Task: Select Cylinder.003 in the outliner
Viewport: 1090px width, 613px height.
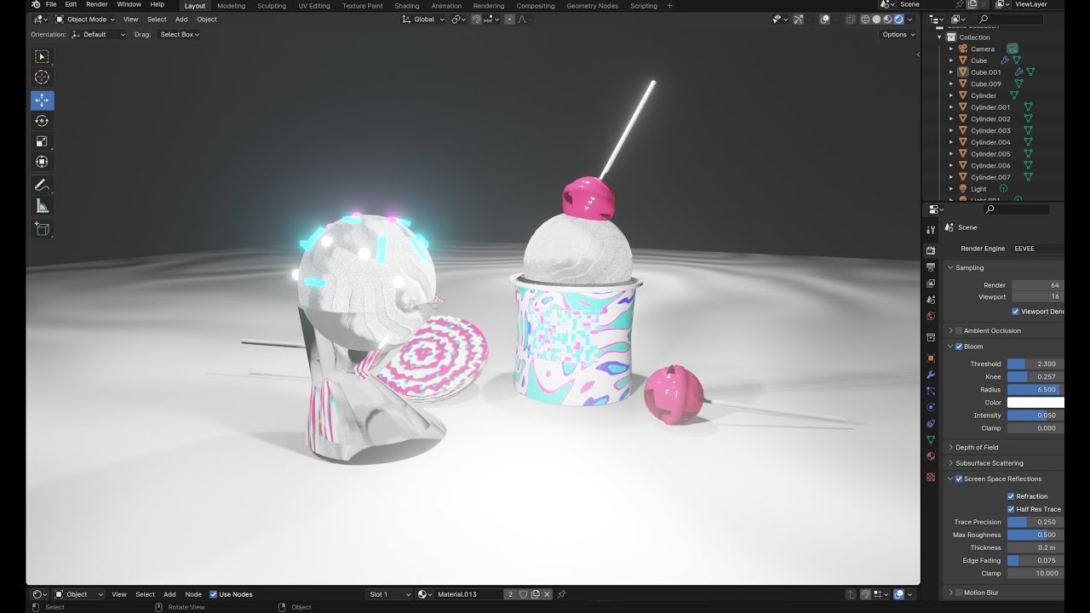Action: click(990, 131)
